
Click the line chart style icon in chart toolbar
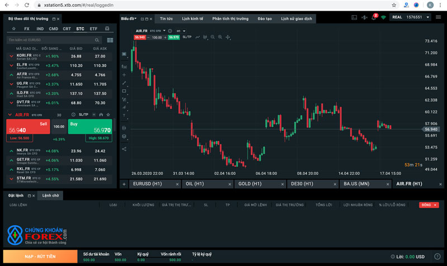(x=198, y=37)
